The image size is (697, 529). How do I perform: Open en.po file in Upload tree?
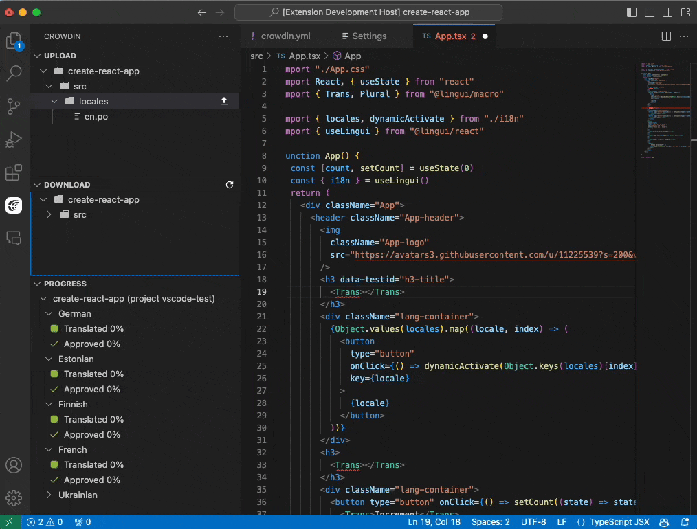[96, 117]
